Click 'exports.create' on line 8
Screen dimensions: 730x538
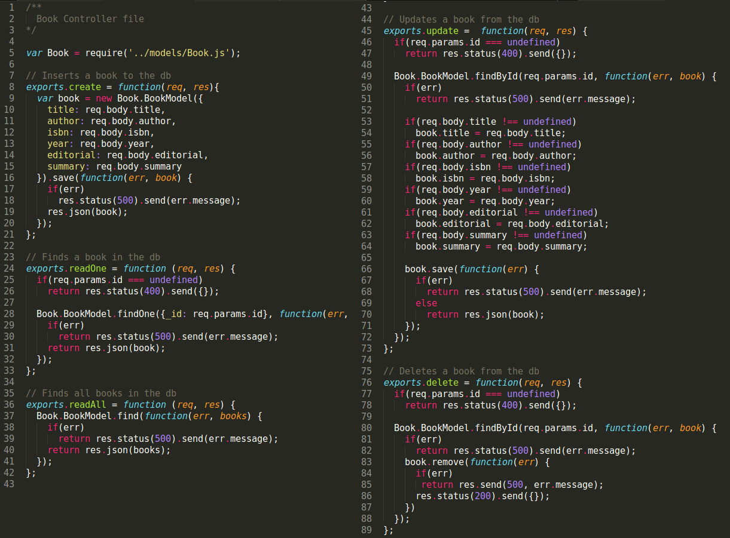tap(63, 87)
